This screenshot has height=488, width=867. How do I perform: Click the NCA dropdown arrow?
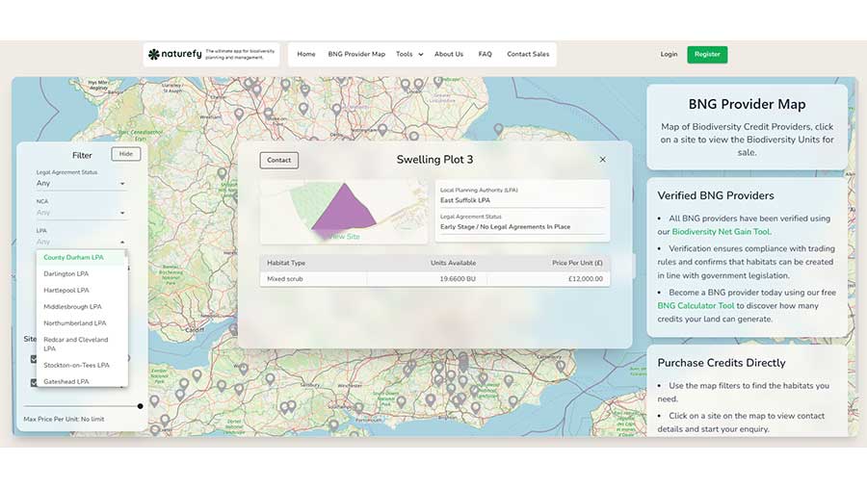pos(122,213)
